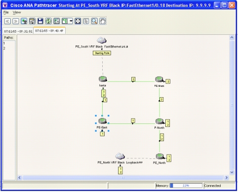Click the green map icon next to refresh
The height and width of the screenshot is (192, 238).
point(57,21)
